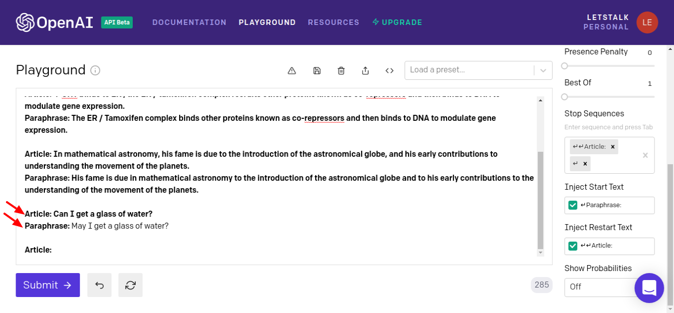
Task: Save the current playground prompt
Action: pos(317,71)
